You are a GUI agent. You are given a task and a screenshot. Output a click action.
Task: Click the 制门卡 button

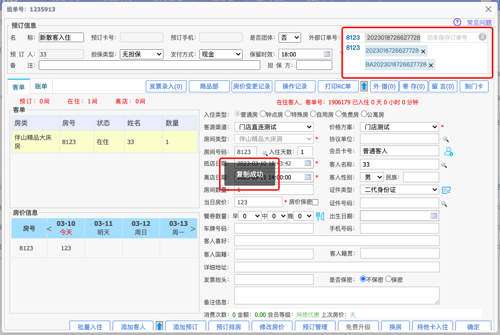(x=474, y=86)
